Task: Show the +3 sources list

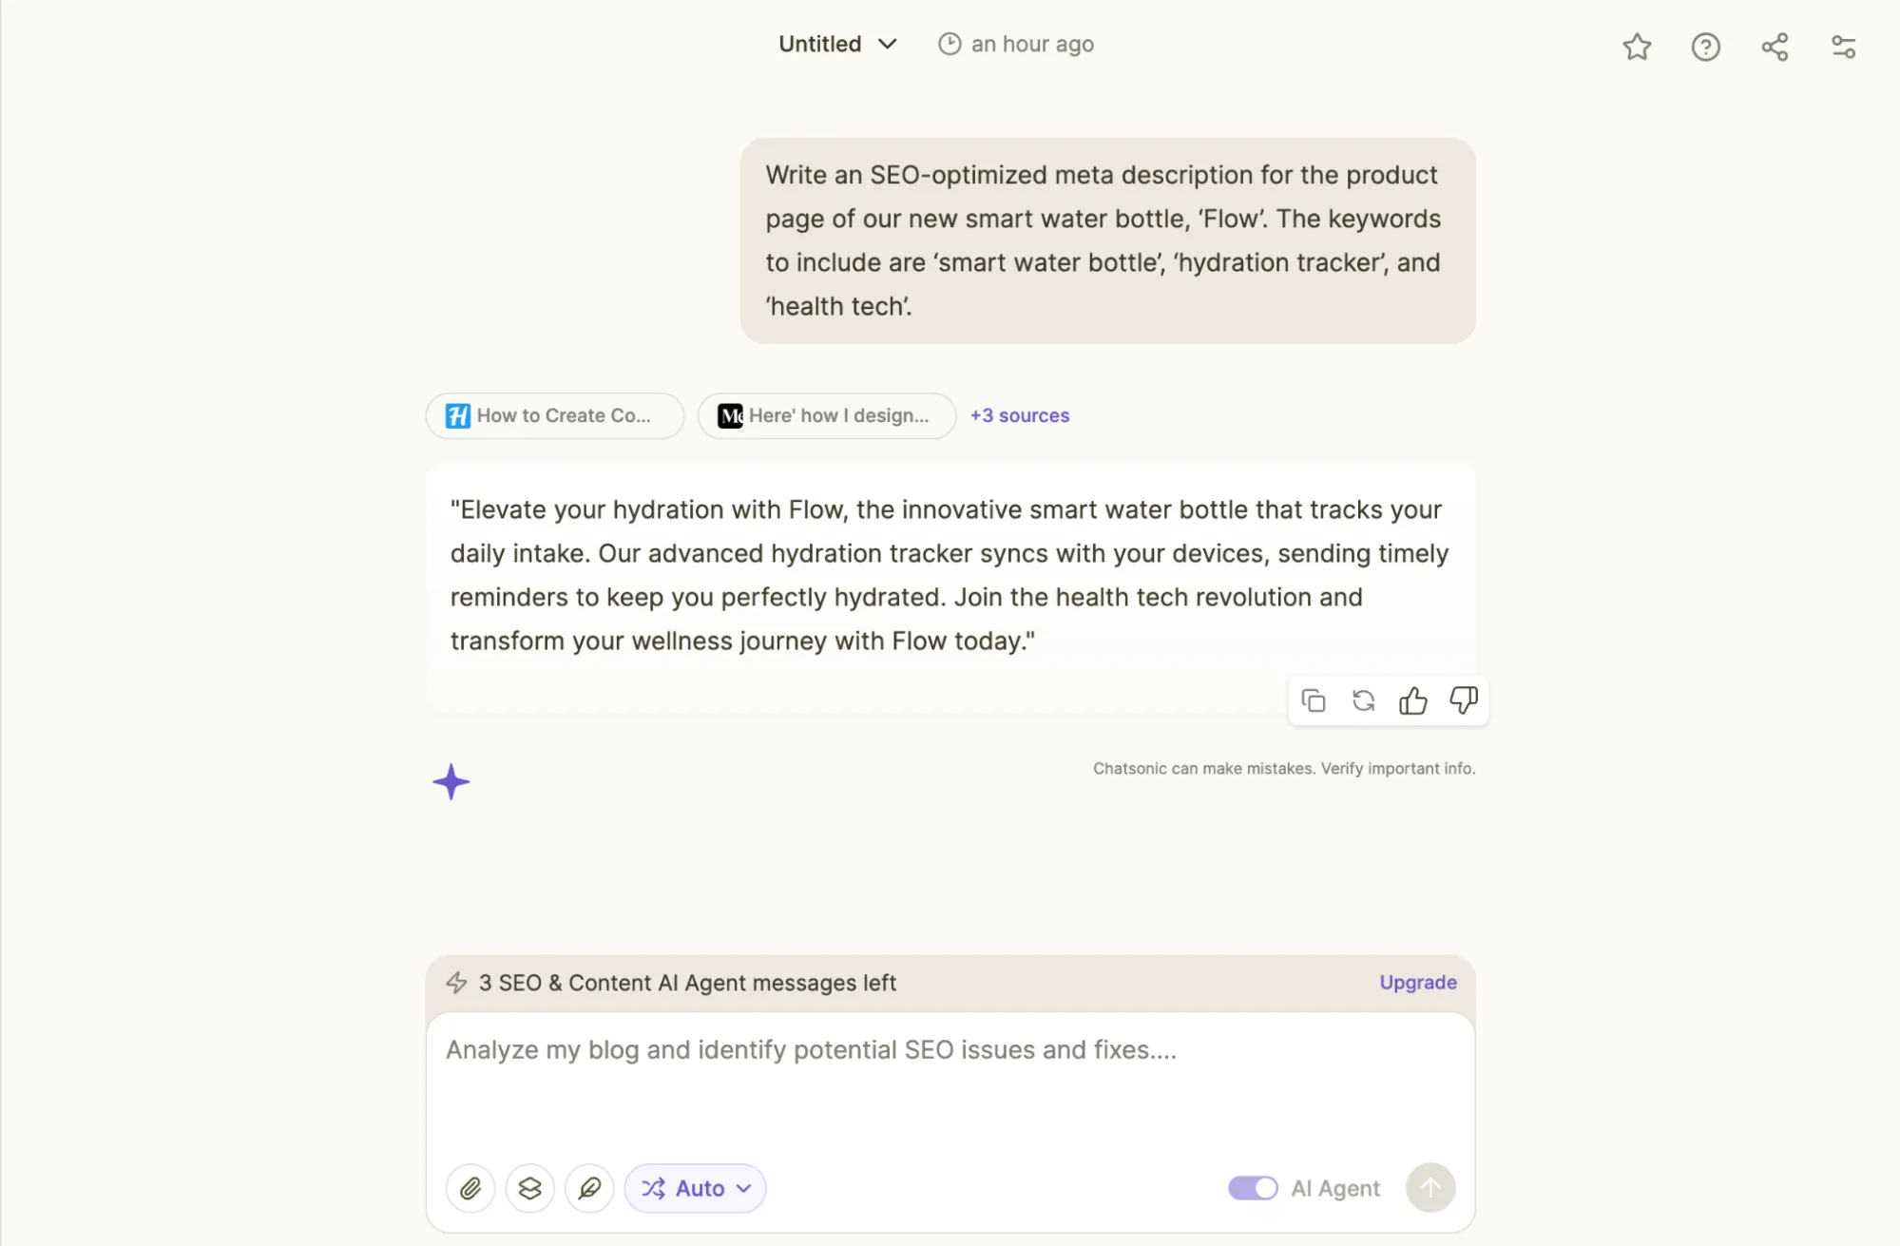Action: click(1020, 415)
